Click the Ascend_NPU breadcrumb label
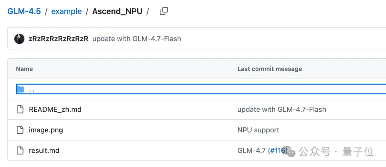This screenshot has height=167, width=386. (117, 11)
